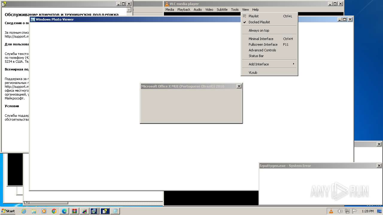383x215 pixels.
Task: Open the VLC Audio menu
Action: tap(198, 10)
